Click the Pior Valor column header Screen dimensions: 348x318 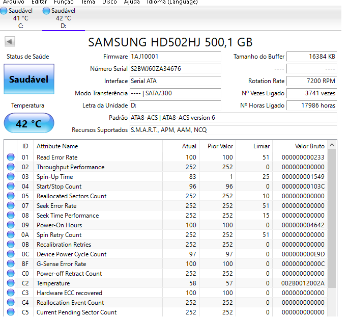(x=218, y=146)
